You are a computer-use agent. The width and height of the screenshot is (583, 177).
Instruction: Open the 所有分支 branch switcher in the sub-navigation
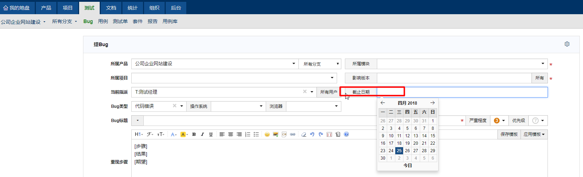(x=65, y=21)
